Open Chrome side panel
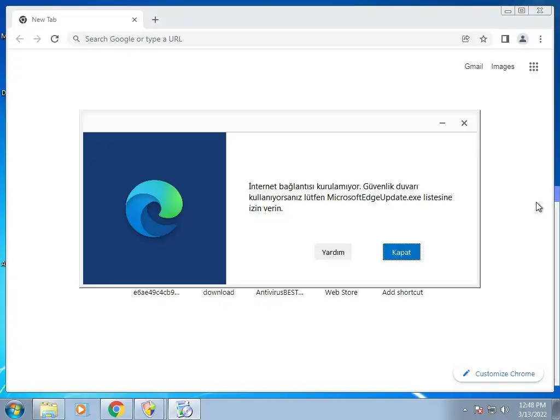 [x=505, y=39]
